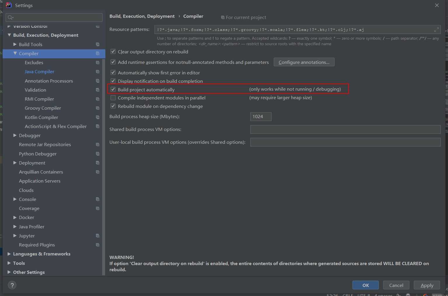Viewport: 448px width, 296px height.
Task: Click the Apply button
Action: click(x=427, y=285)
